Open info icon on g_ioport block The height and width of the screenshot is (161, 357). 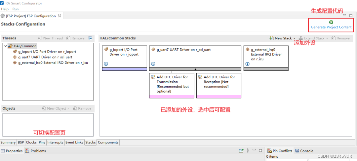click(106, 64)
